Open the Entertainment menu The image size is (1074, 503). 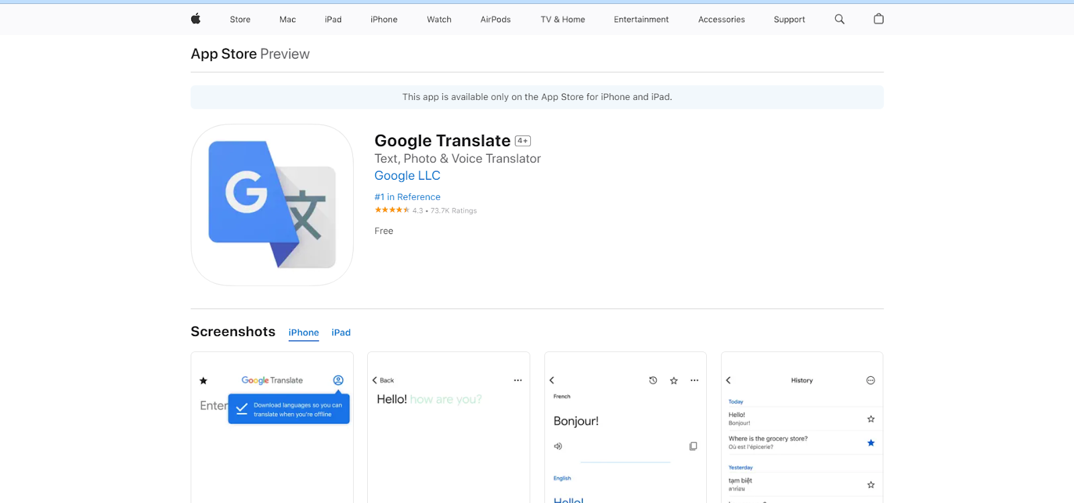point(641,19)
